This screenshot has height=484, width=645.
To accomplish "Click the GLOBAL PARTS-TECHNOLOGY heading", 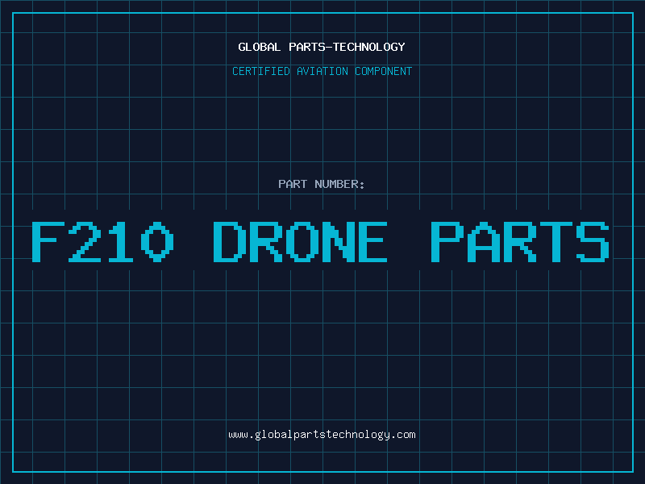I will 322,47.
